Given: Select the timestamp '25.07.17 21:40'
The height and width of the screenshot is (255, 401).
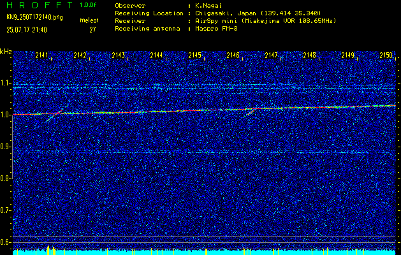Looking at the screenshot, I should pos(27,30).
